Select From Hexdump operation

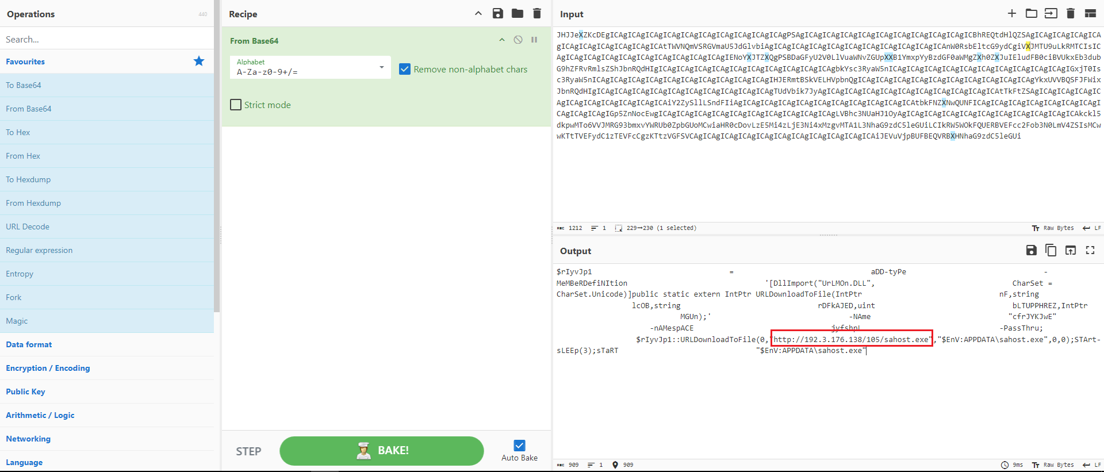tap(107, 203)
